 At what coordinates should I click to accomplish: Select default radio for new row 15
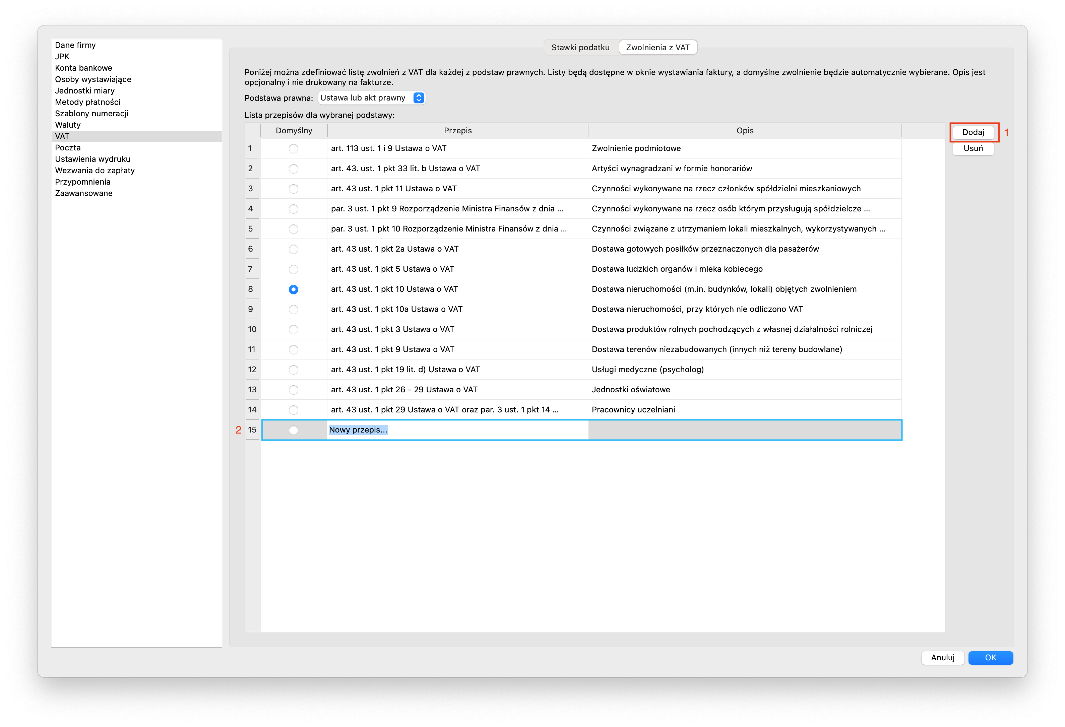click(293, 430)
